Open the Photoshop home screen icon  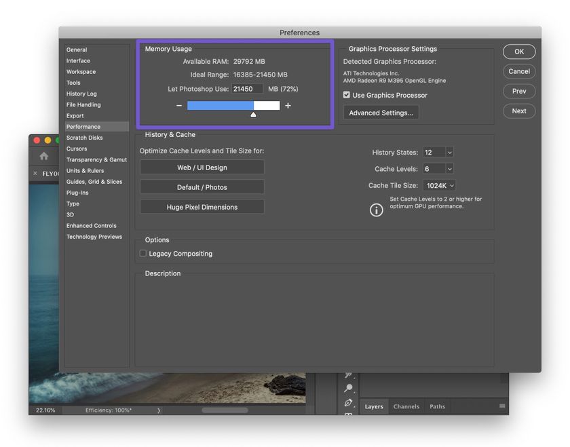point(43,155)
